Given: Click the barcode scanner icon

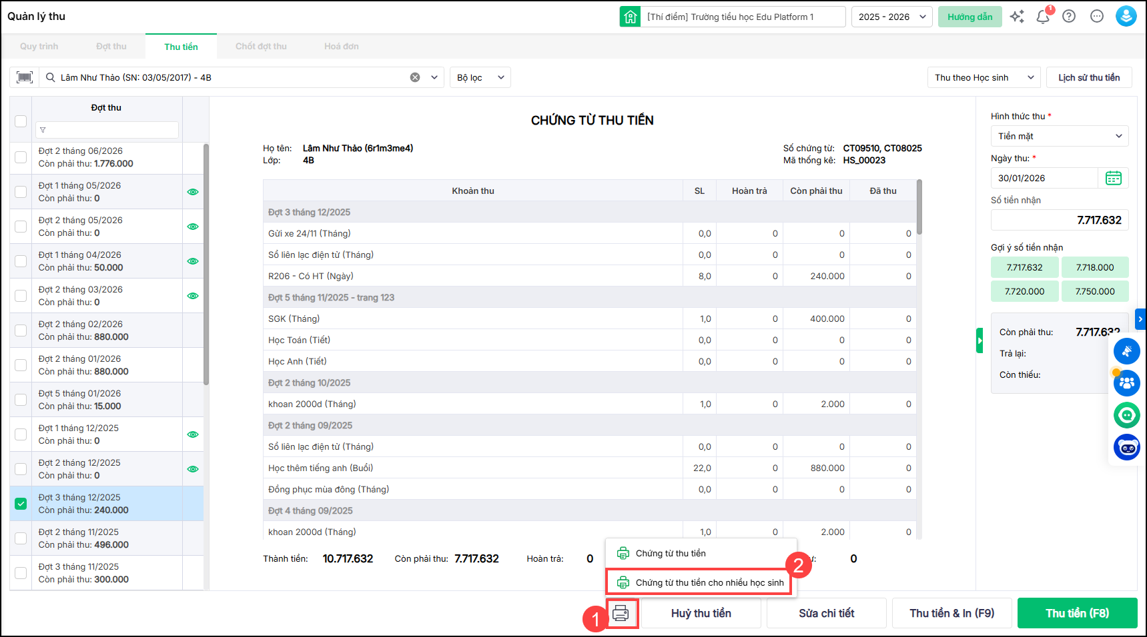Looking at the screenshot, I should (x=25, y=77).
